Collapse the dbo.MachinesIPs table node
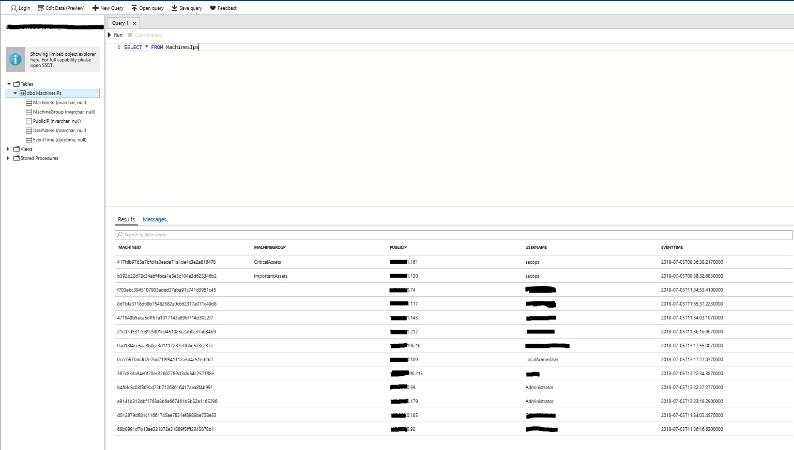 coord(15,93)
